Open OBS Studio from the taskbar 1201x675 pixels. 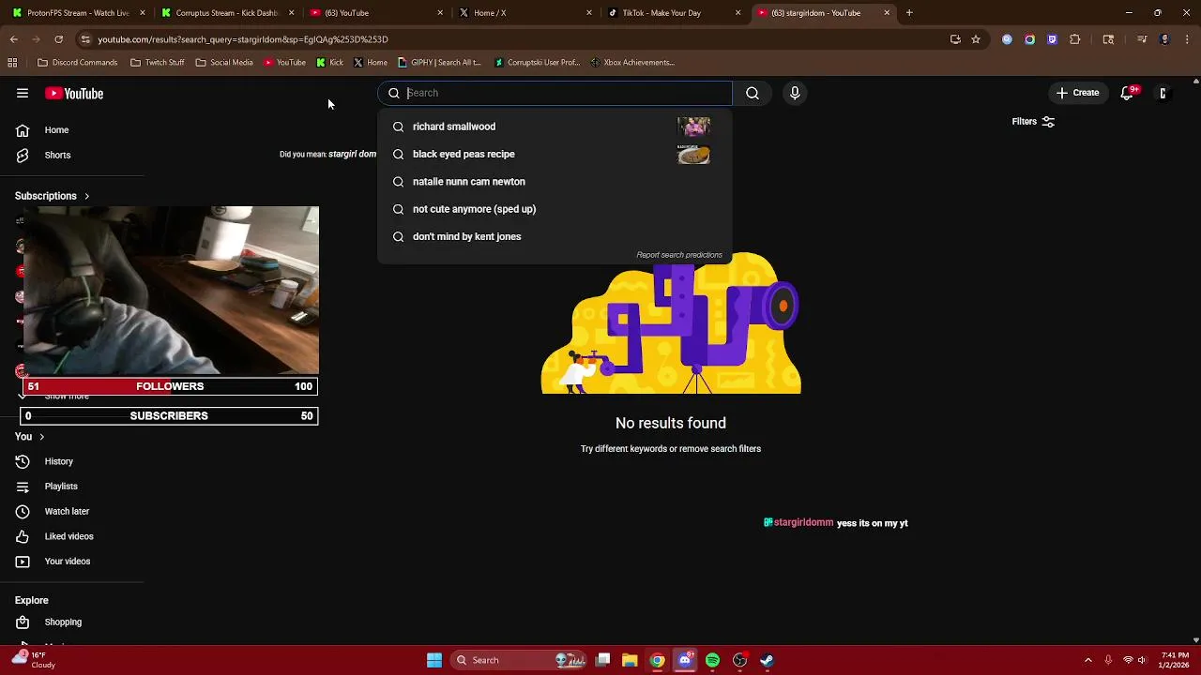coord(739,660)
